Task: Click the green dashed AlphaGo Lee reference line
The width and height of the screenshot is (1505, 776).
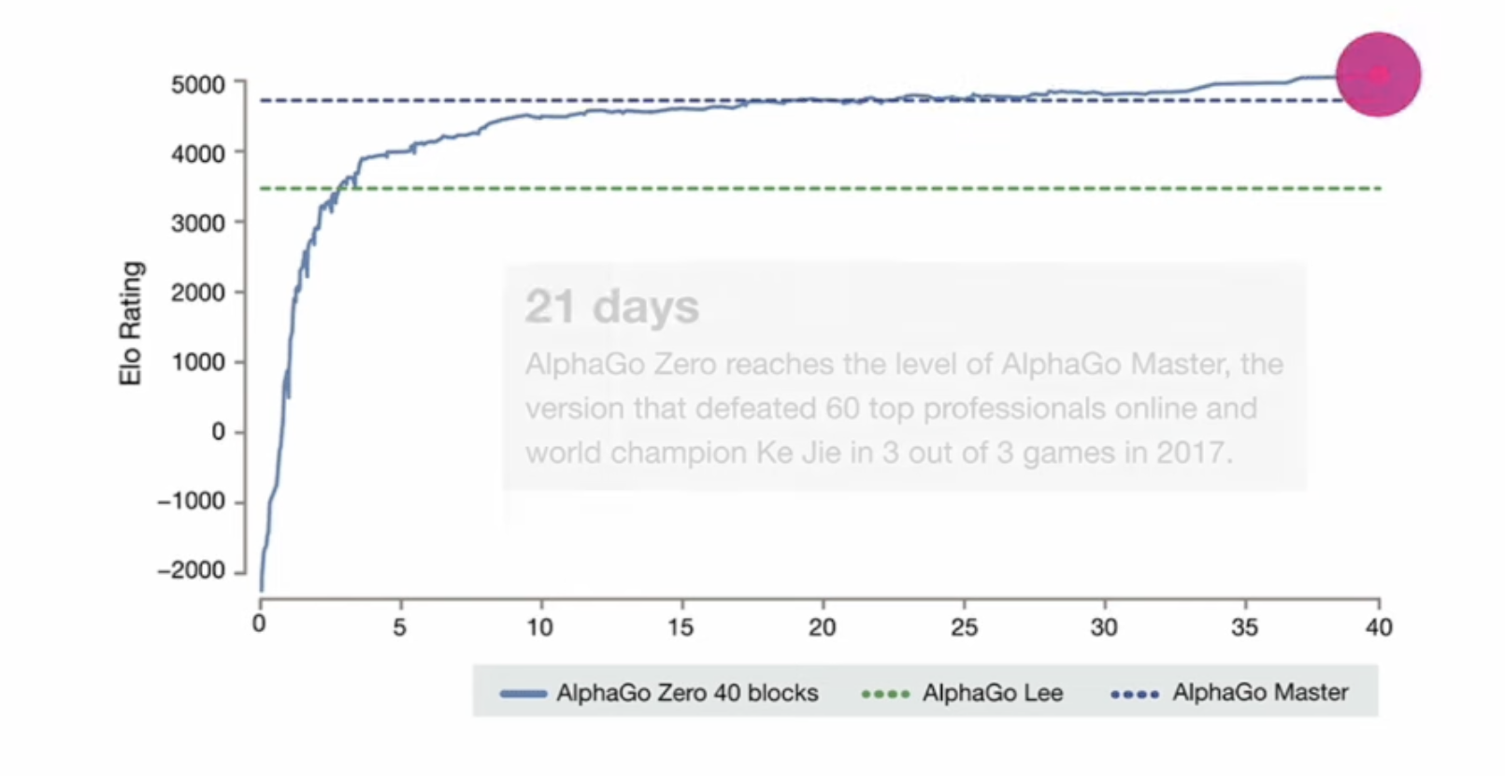Action: [821, 189]
